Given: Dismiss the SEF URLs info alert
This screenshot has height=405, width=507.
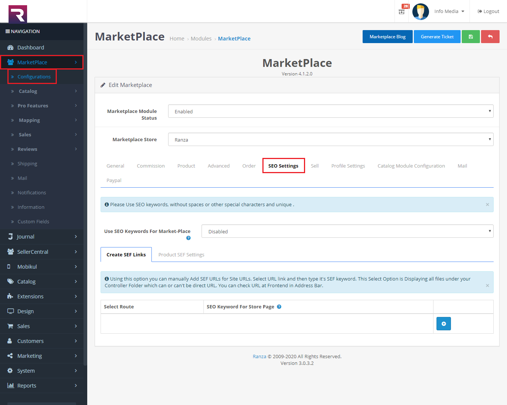Looking at the screenshot, I should click(x=487, y=286).
